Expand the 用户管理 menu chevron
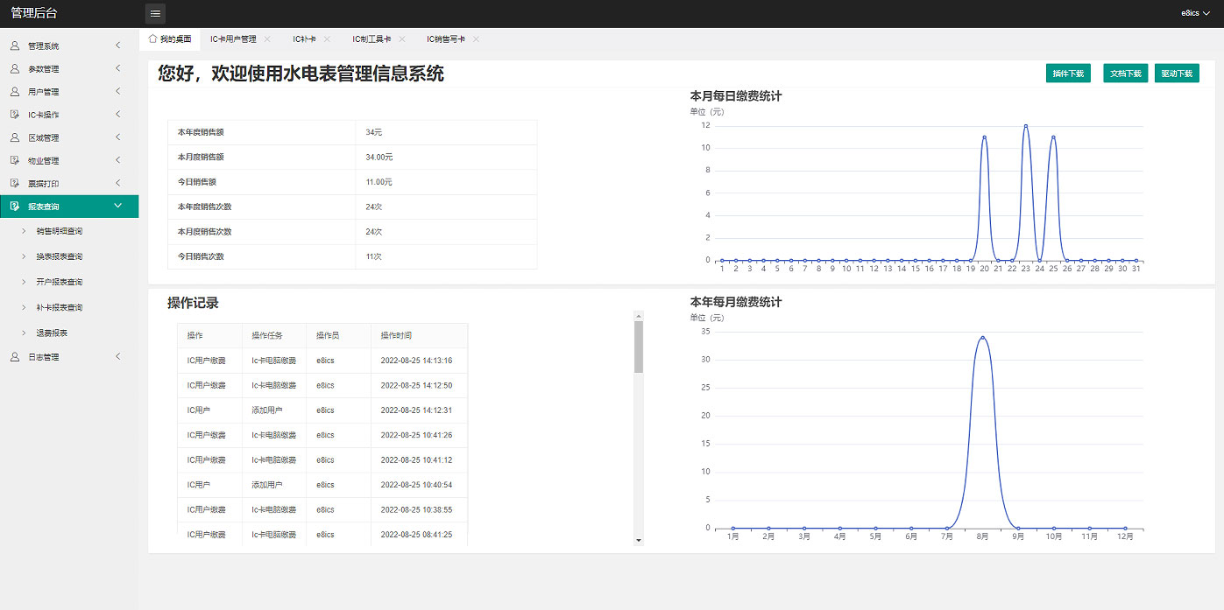The height and width of the screenshot is (610, 1224). coord(118,91)
